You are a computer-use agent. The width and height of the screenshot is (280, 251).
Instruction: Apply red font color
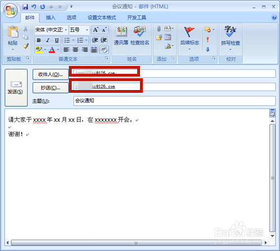tap(52, 50)
